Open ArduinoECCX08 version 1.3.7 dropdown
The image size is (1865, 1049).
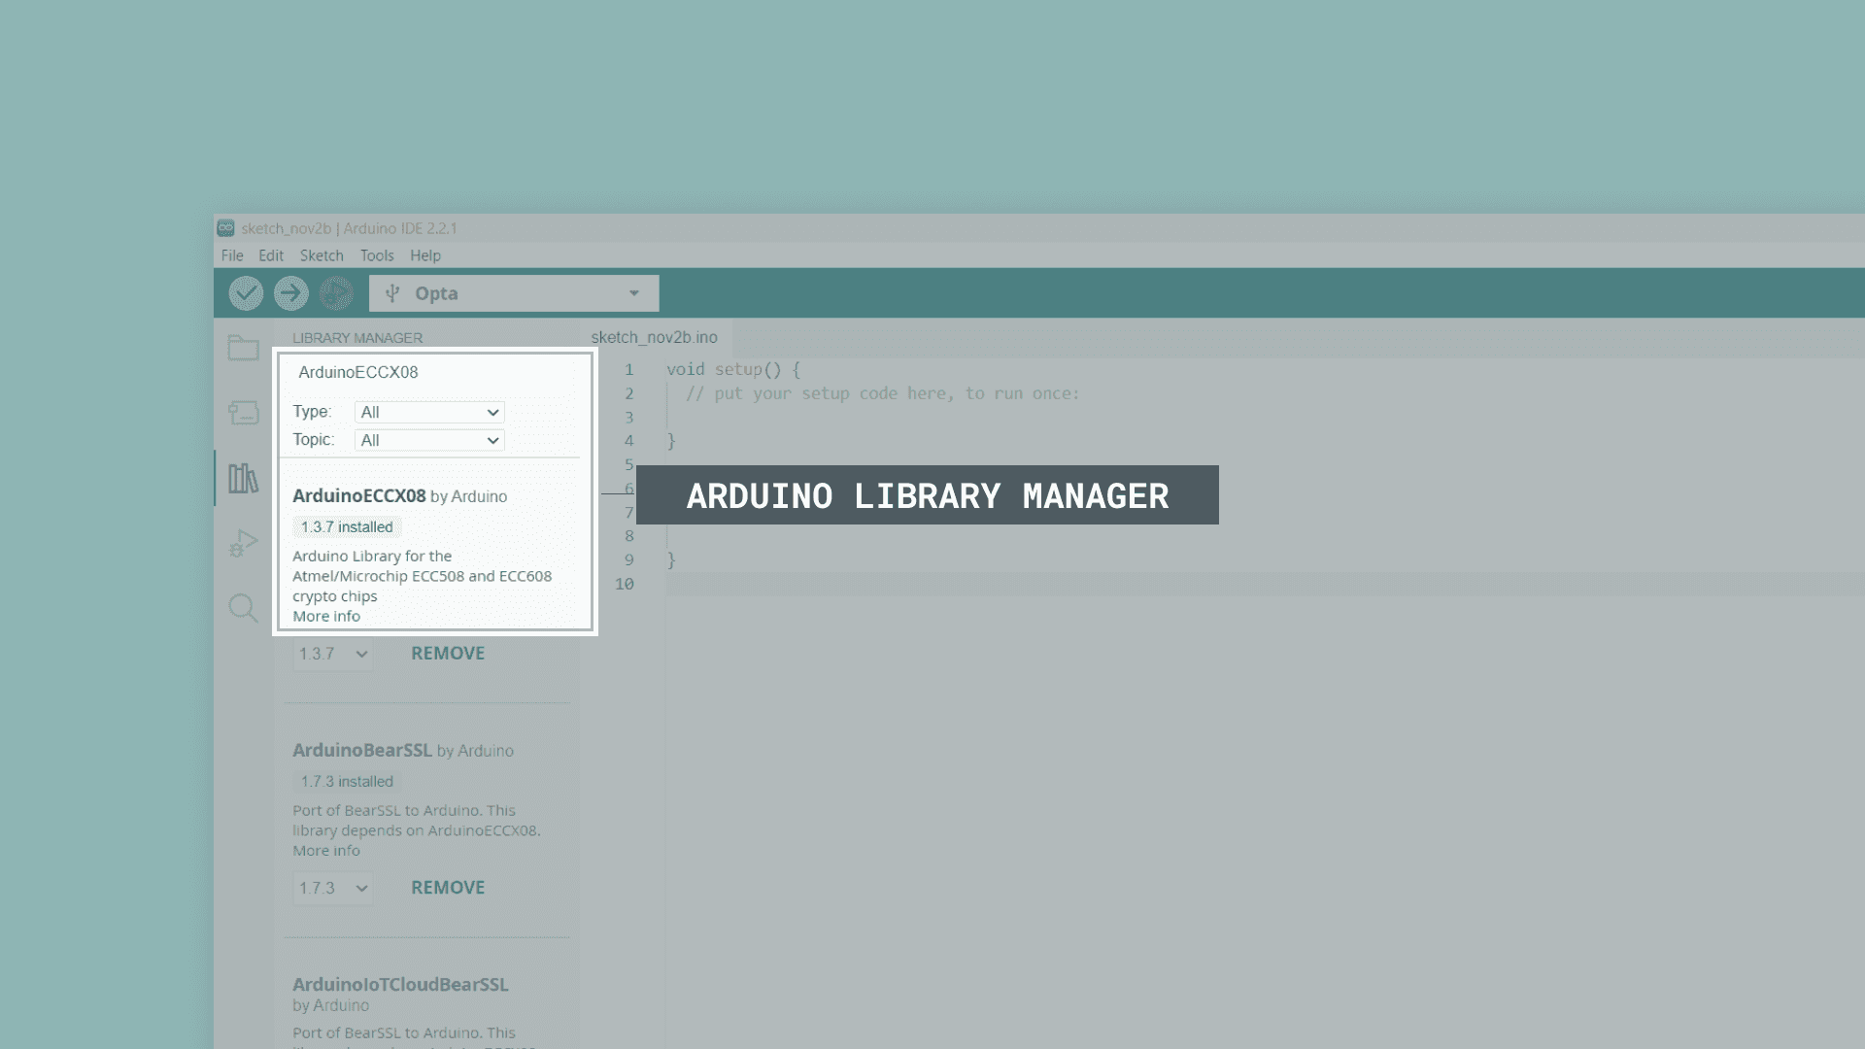333,654
